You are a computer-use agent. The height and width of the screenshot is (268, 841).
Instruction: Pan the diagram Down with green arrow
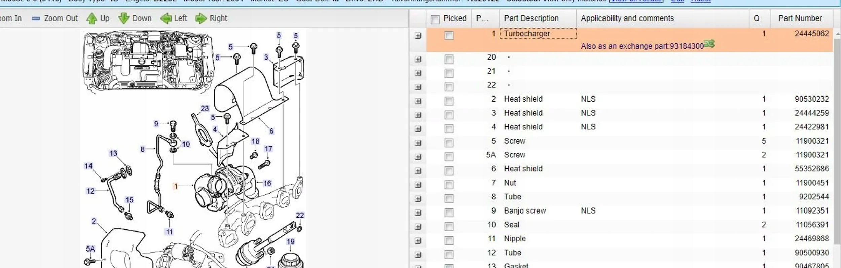coord(124,18)
